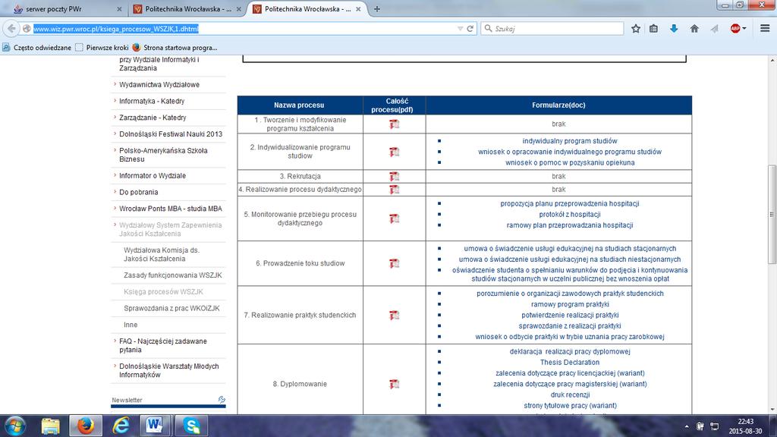Click the Newsletter edit icon

point(222,399)
